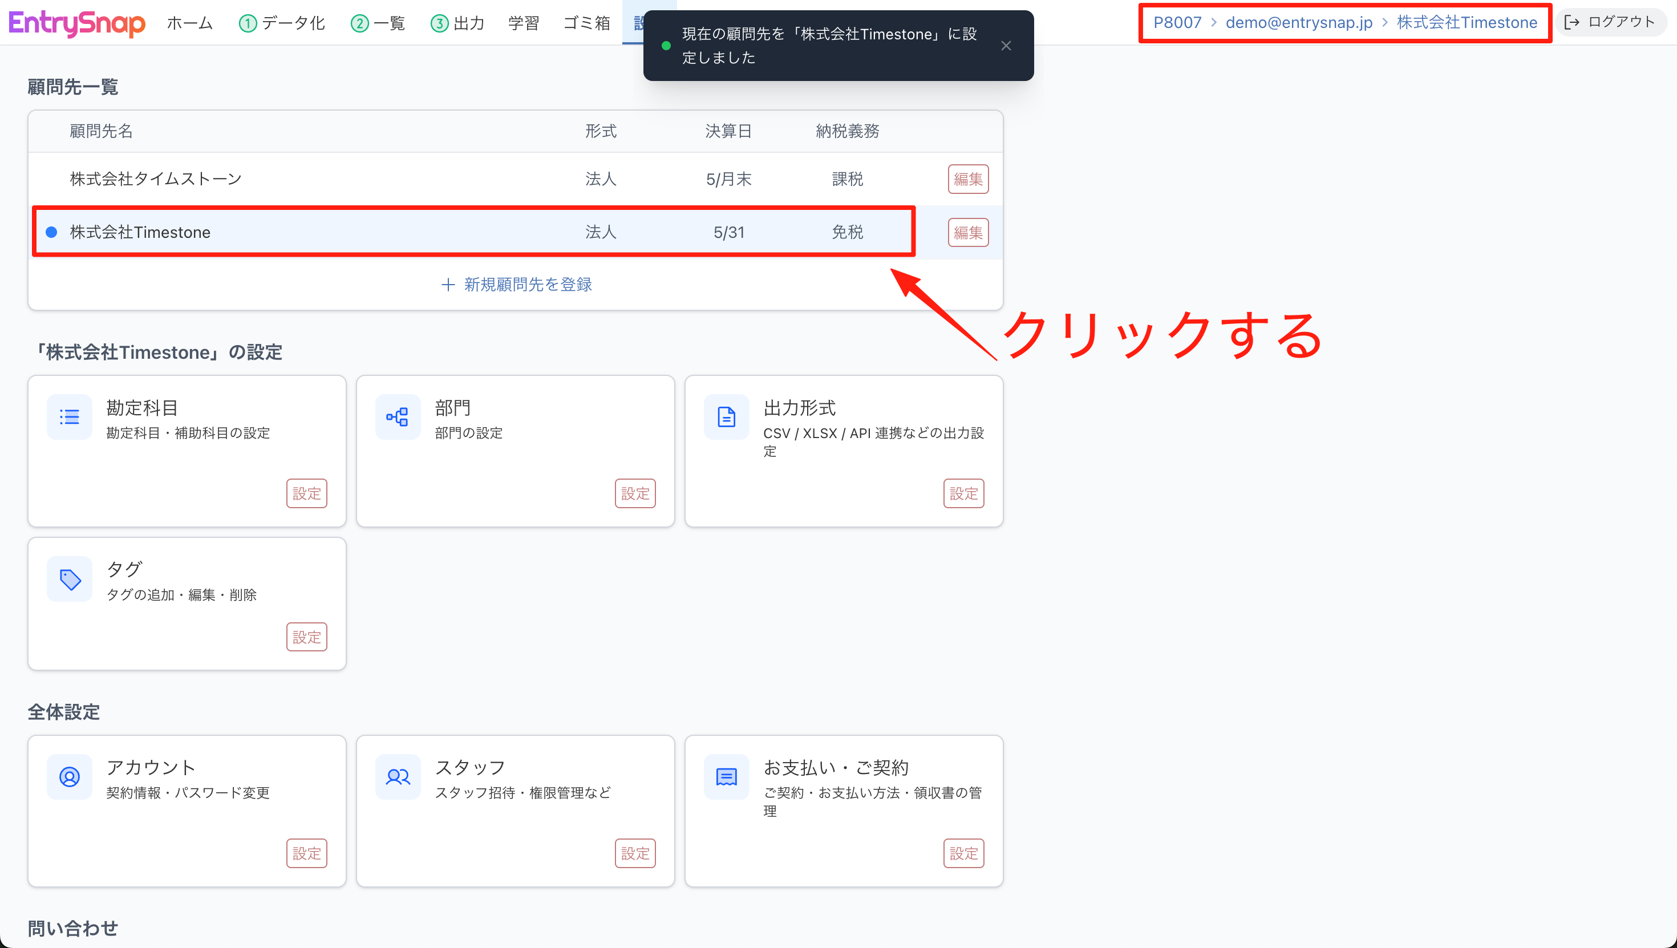Click the アカウント user icon
This screenshot has width=1677, height=948.
click(70, 777)
